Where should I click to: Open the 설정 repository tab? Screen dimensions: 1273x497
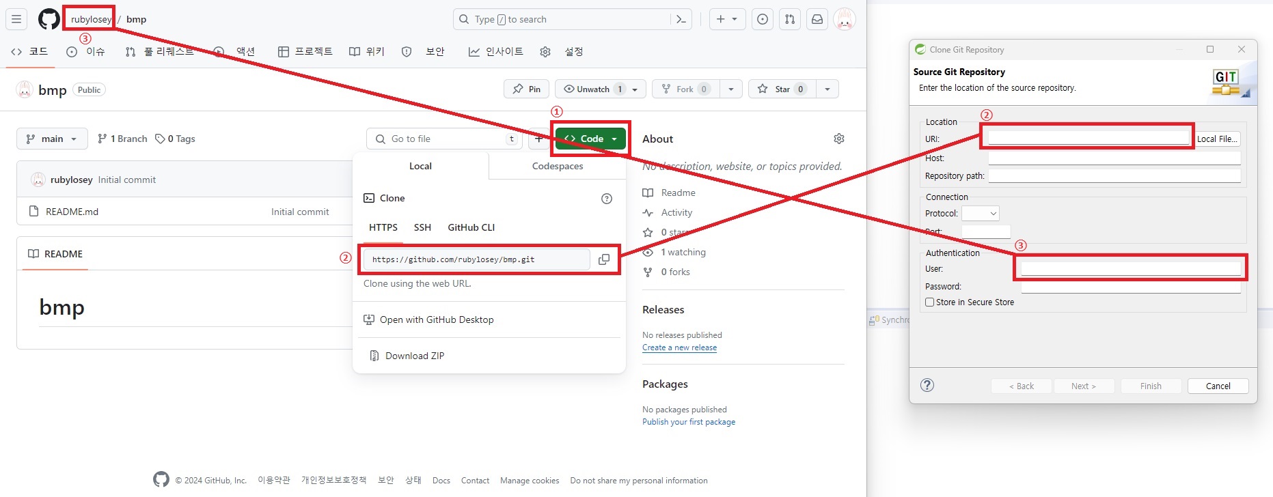click(561, 52)
